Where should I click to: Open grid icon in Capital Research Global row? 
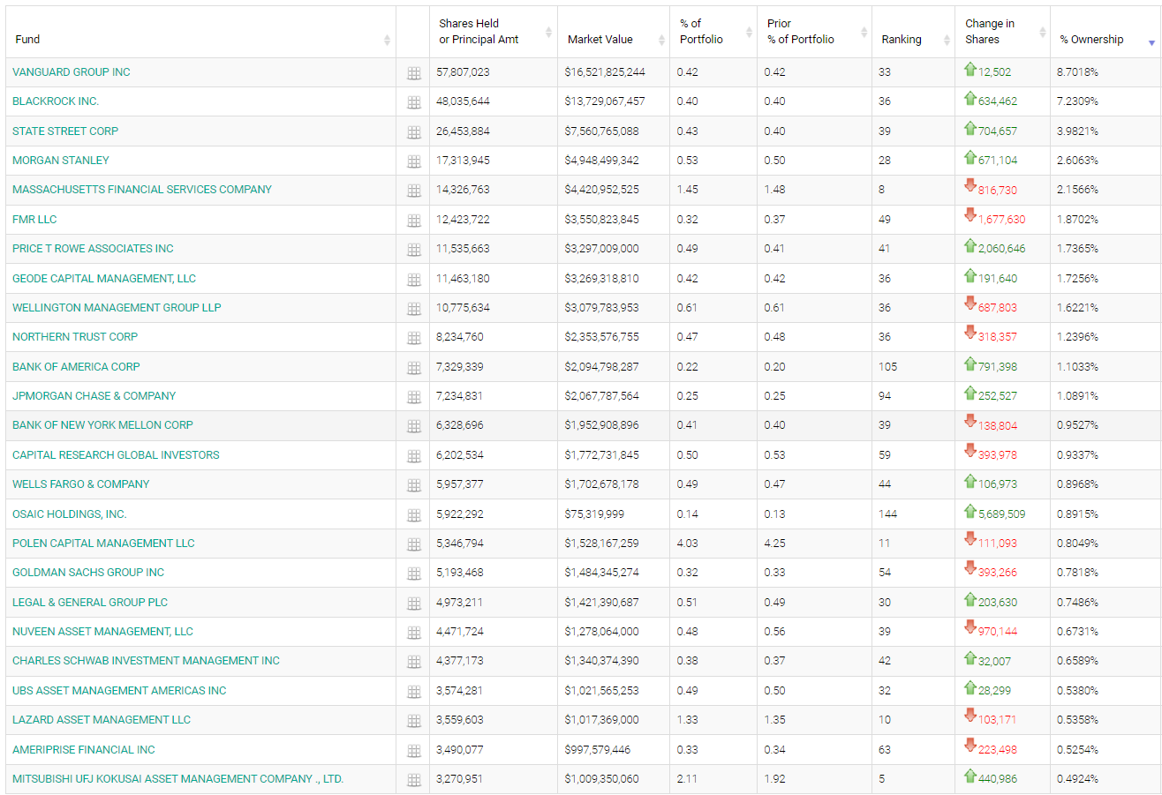(413, 456)
